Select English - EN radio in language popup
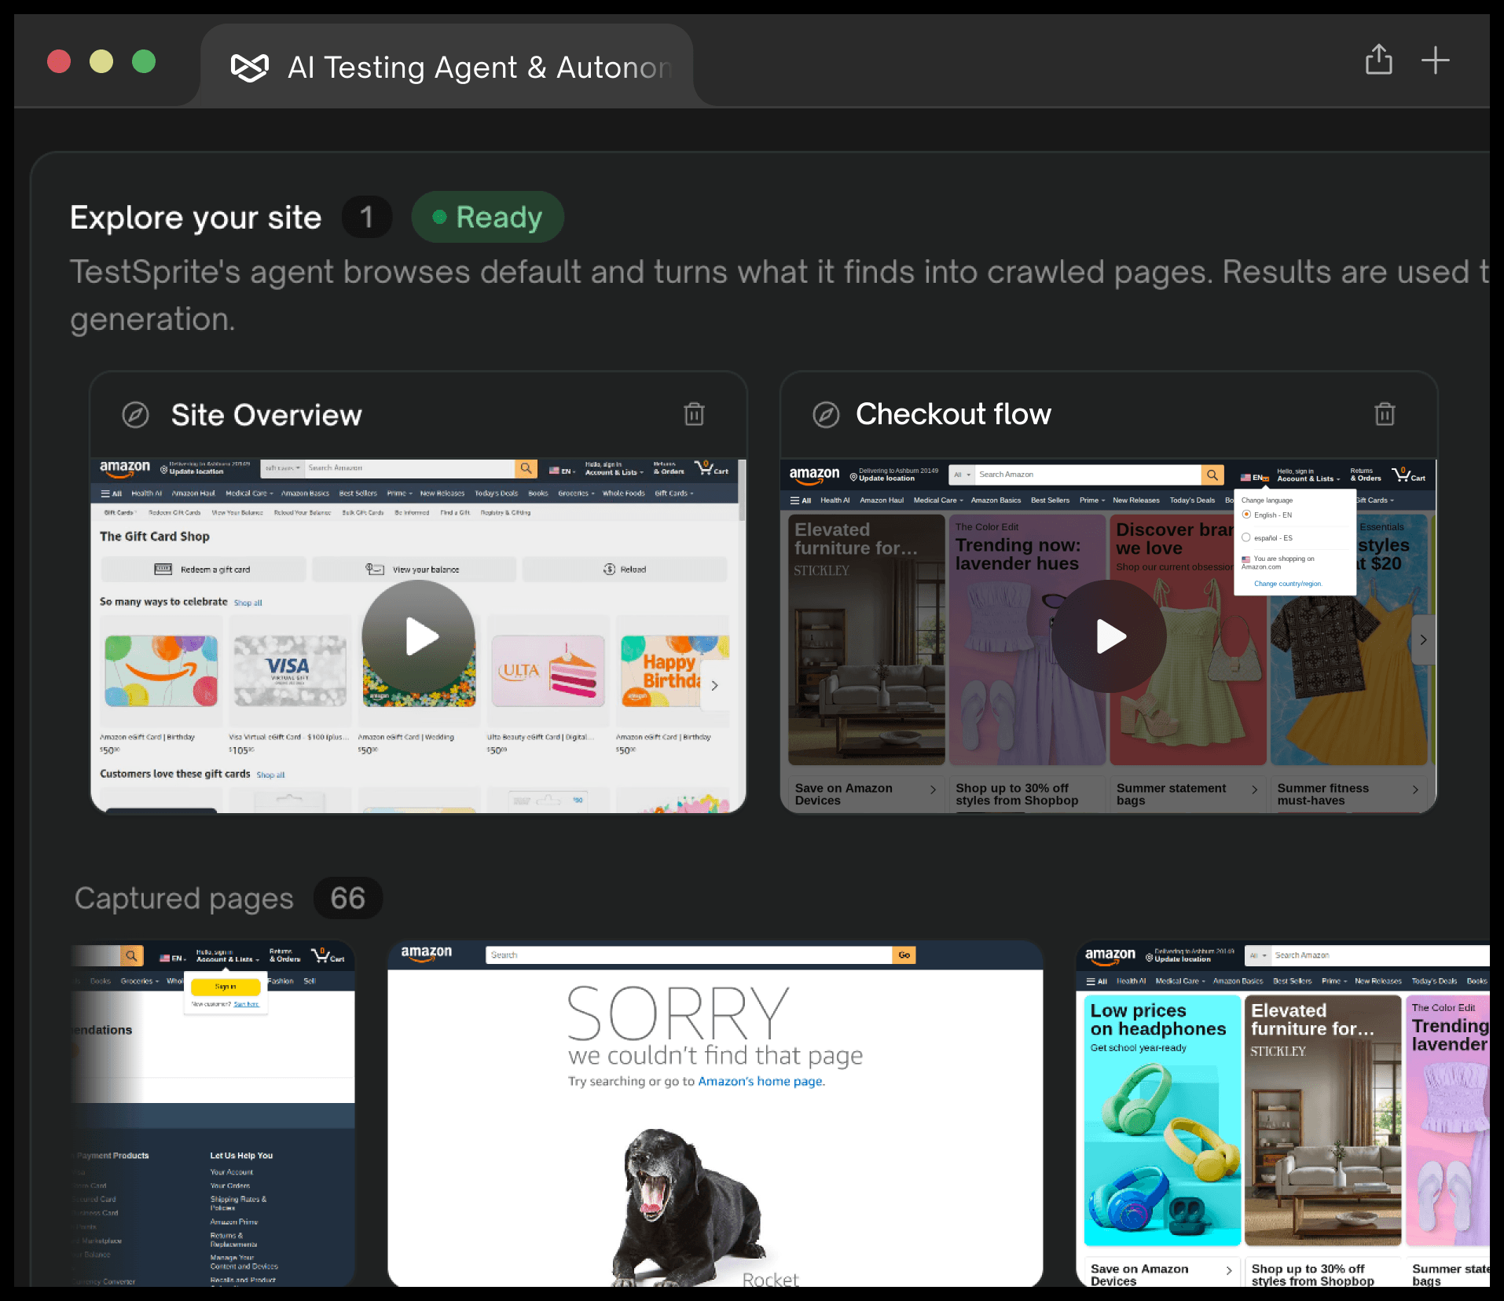This screenshot has height=1301, width=1504. coord(1246,515)
